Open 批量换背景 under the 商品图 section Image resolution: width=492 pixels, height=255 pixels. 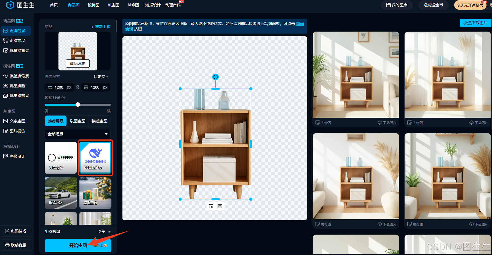click(x=16, y=51)
